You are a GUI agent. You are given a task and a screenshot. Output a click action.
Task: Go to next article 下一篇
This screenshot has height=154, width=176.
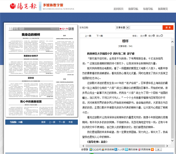(x=100, y=36)
